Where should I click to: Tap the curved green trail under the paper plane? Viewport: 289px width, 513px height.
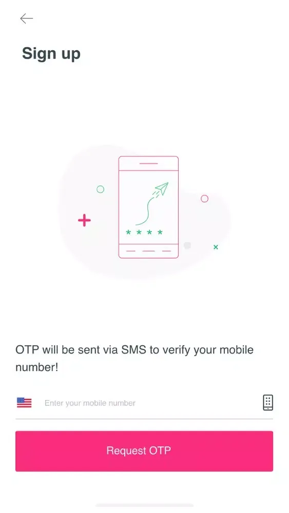point(147,210)
